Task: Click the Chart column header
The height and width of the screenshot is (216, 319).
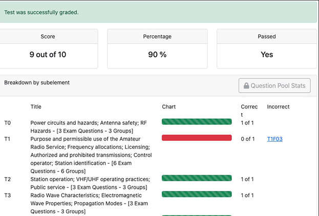Action: point(168,107)
